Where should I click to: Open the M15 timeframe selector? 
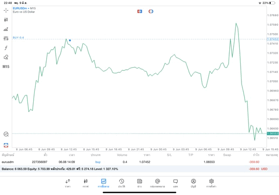click(6, 67)
